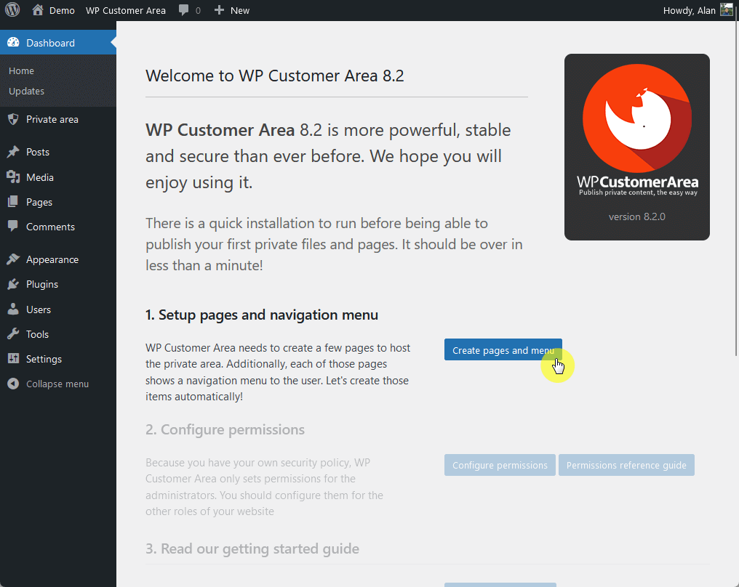Open the Appearance menu
The image size is (739, 587).
tap(58, 259)
